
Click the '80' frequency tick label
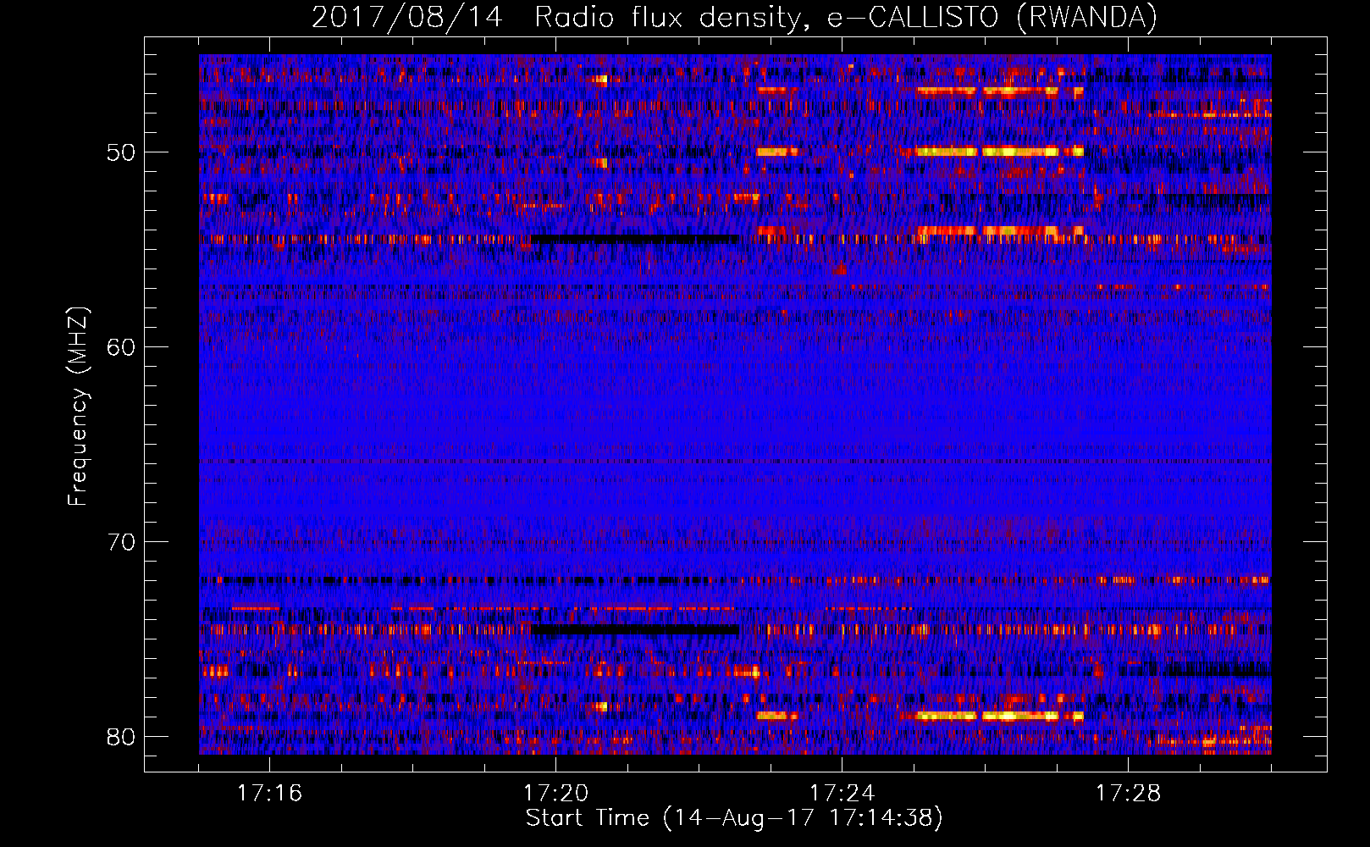point(121,737)
